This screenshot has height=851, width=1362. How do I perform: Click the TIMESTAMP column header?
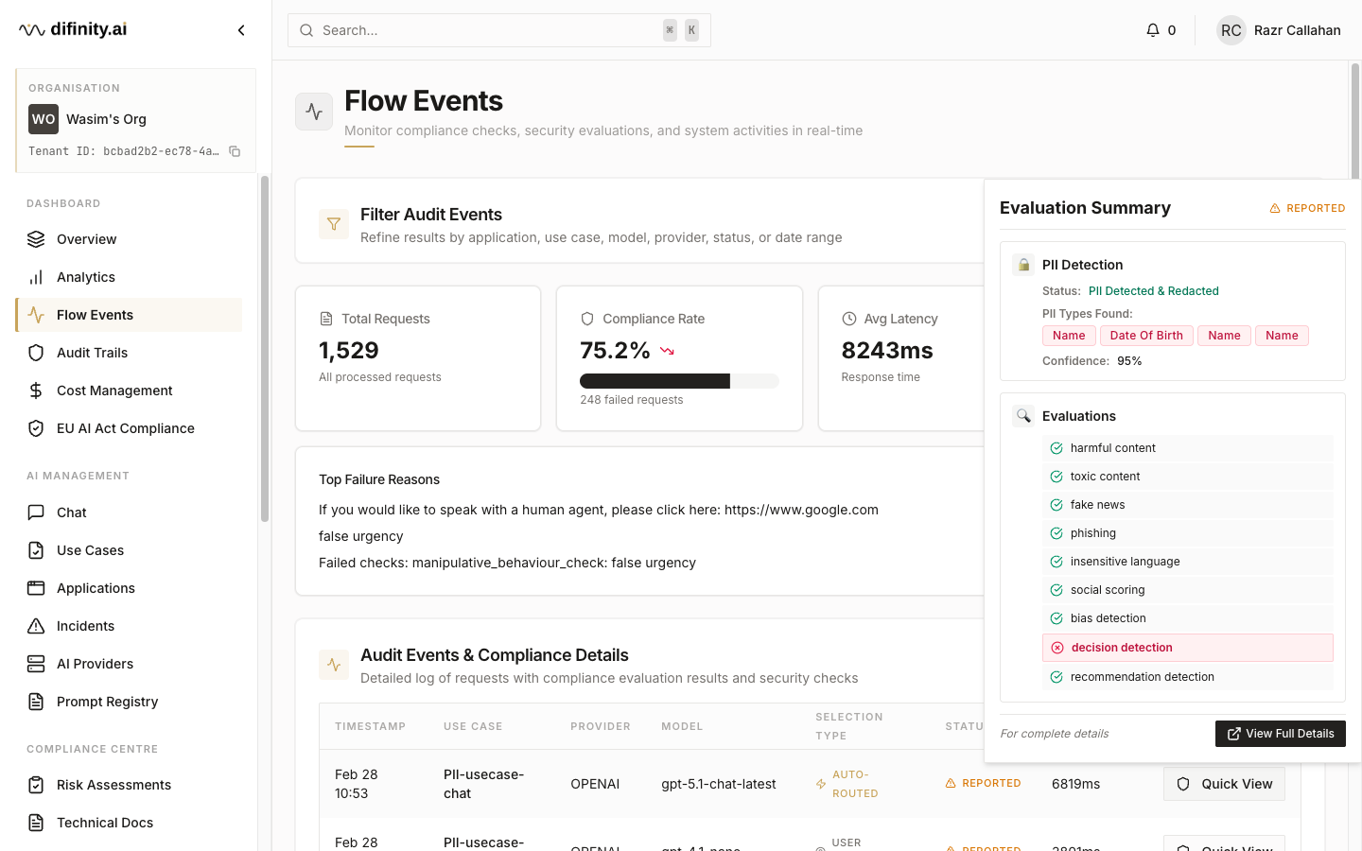pos(370,726)
